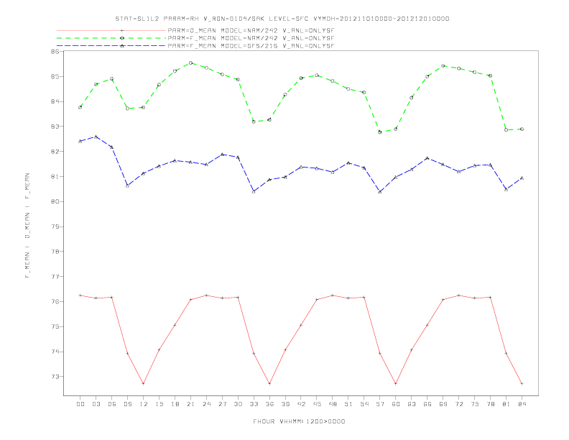Click green NAM circle marker at hour 57 dip
Image resolution: width=569 pixels, height=440 pixels.
[x=380, y=132]
